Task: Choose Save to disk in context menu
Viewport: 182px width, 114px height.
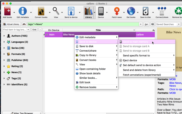Action: click(96, 46)
